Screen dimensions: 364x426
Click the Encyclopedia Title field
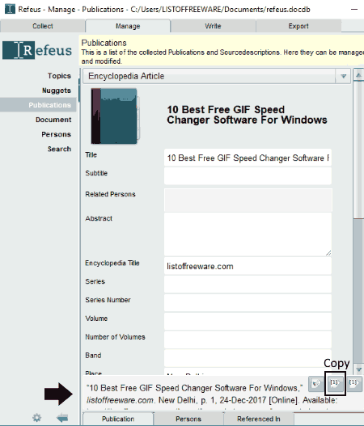(x=248, y=266)
